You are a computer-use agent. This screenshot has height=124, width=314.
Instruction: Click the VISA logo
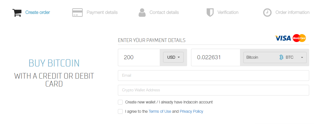click(283, 38)
